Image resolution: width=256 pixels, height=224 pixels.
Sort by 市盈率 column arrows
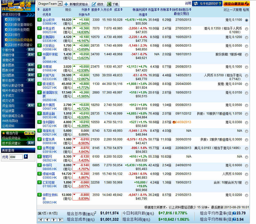point(158,10)
